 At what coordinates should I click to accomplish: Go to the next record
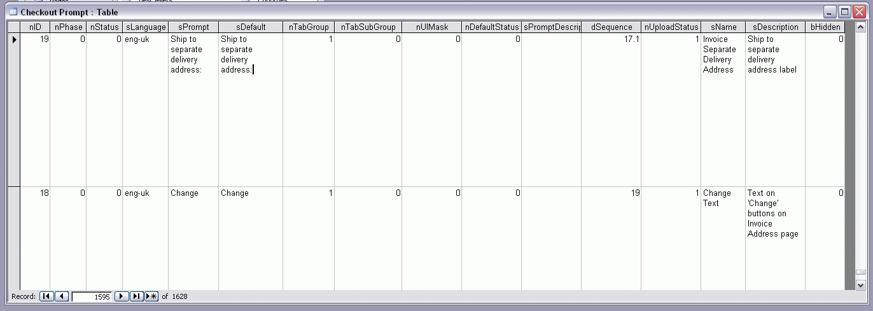[122, 296]
